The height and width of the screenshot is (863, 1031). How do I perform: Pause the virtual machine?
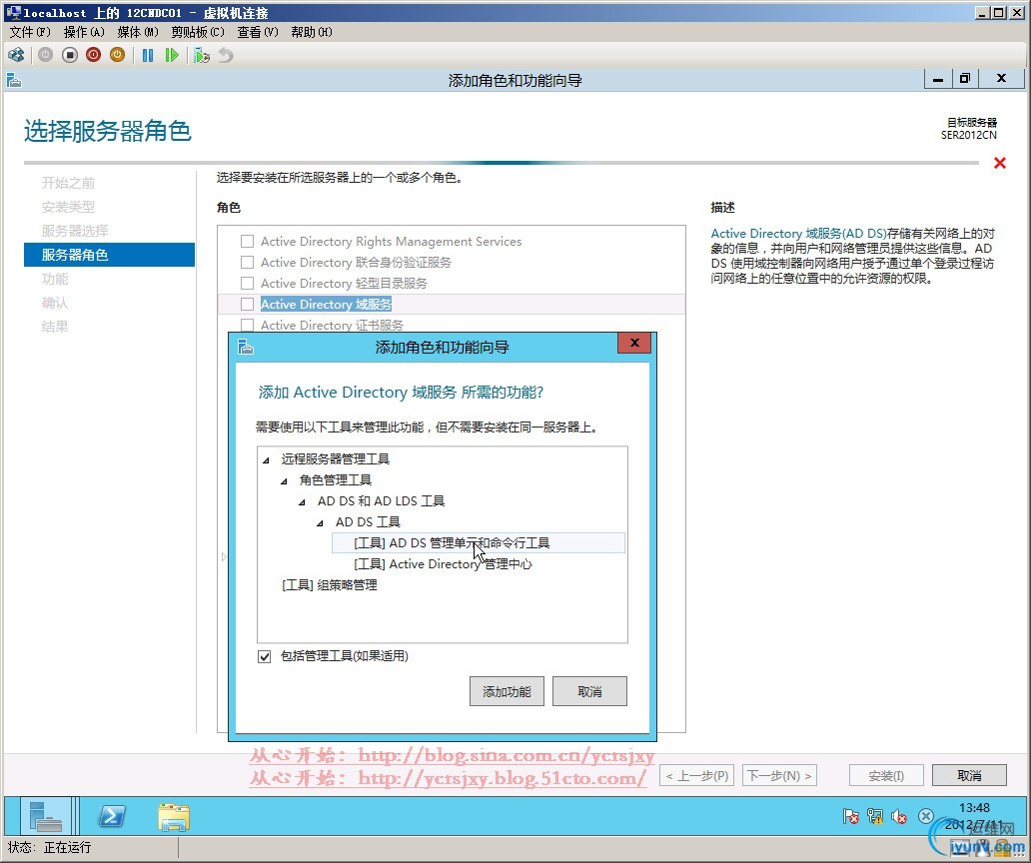(148, 55)
